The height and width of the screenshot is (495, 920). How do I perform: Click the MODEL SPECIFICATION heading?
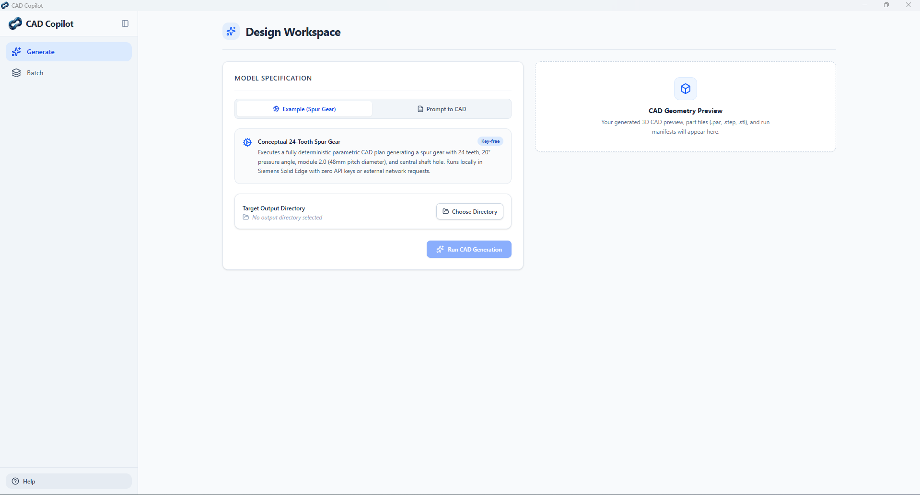click(x=273, y=78)
